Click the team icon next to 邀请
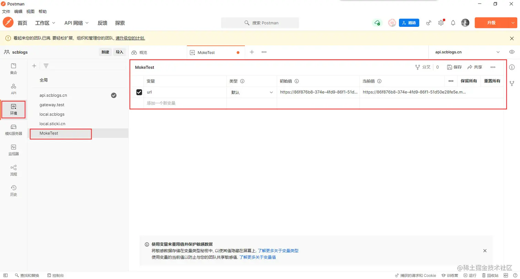Screen dimensions: 520x279 392,23
